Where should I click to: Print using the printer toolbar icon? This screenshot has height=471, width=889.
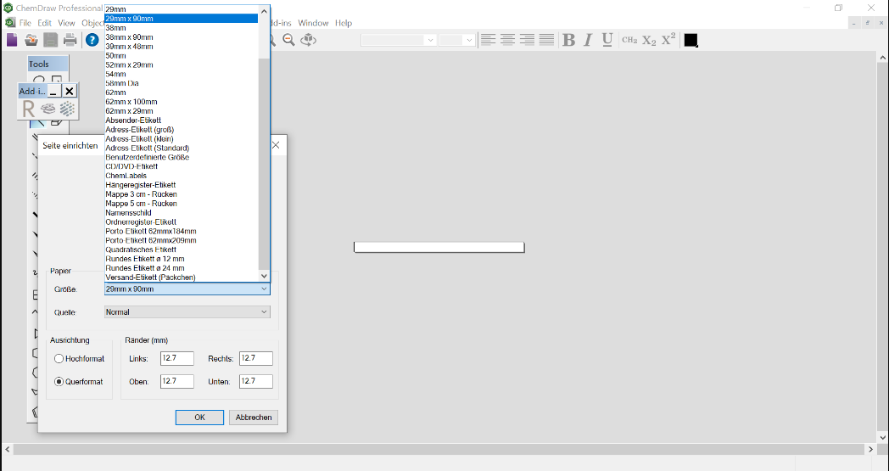[x=70, y=40]
